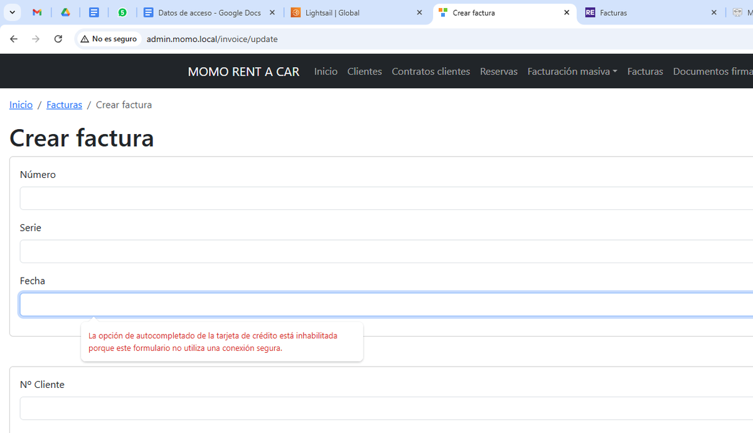Image resolution: width=753 pixels, height=433 pixels.
Task: Close the Crear factura tab
Action: [x=567, y=13]
